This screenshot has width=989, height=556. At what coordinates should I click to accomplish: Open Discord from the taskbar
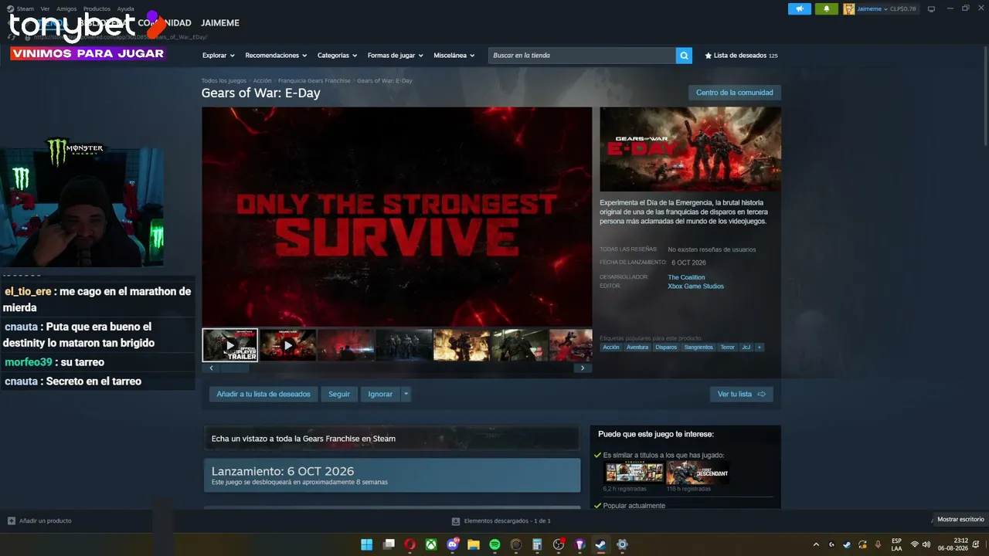point(453,544)
